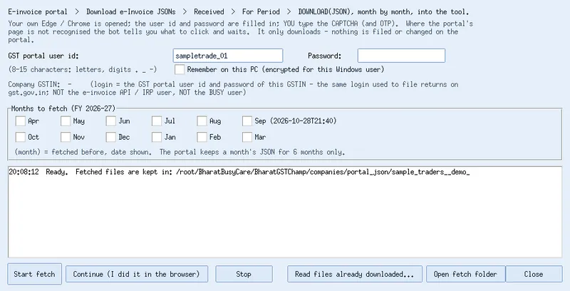Tick the Aug month checkbox
The width and height of the screenshot is (570, 291).
(x=202, y=121)
